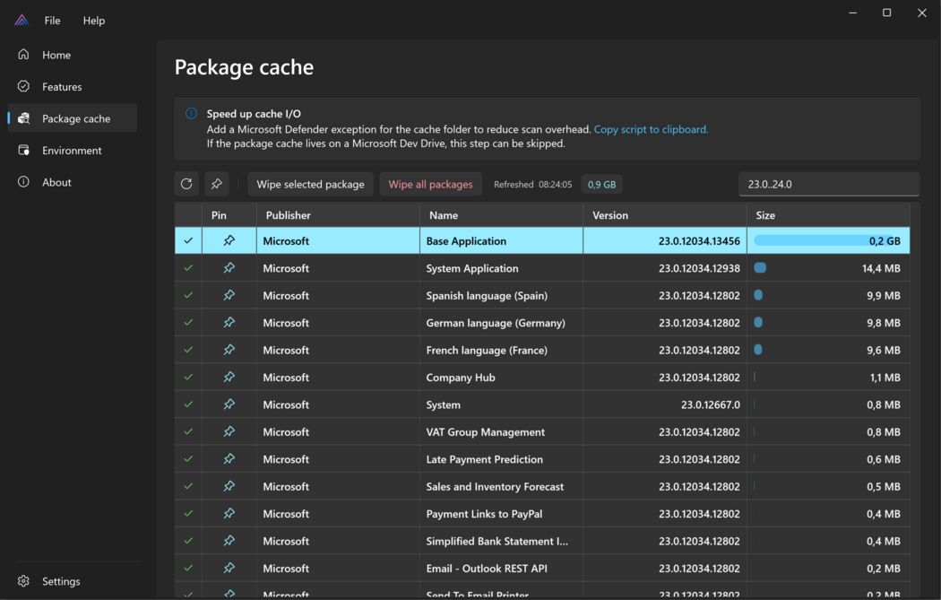
Task: Sort by Name column header
Action: click(x=501, y=215)
